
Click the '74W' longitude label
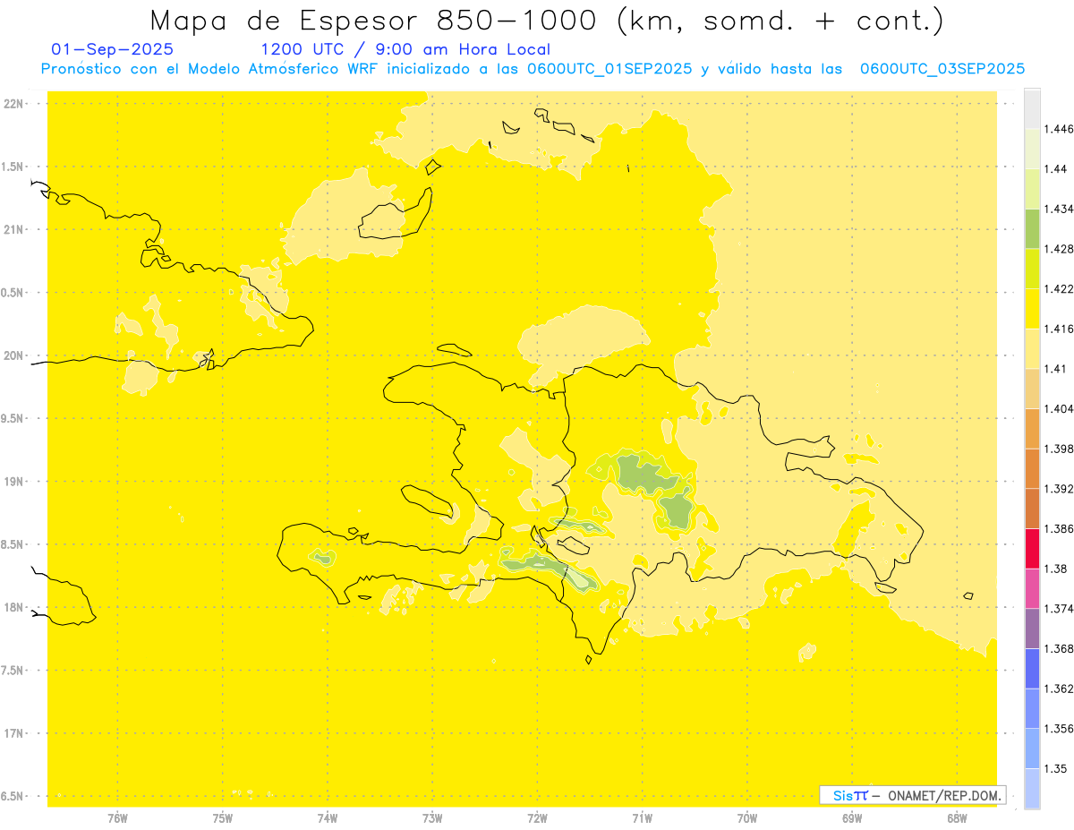click(328, 818)
